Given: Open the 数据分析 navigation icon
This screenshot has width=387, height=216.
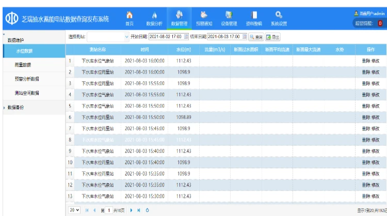Looking at the screenshot, I should coord(154,15).
